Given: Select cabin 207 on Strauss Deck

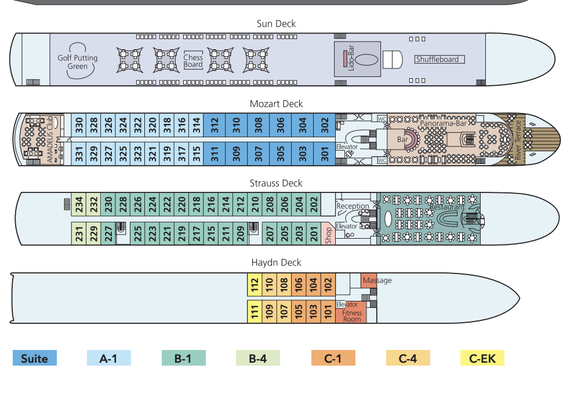Looking at the screenshot, I should tap(270, 234).
